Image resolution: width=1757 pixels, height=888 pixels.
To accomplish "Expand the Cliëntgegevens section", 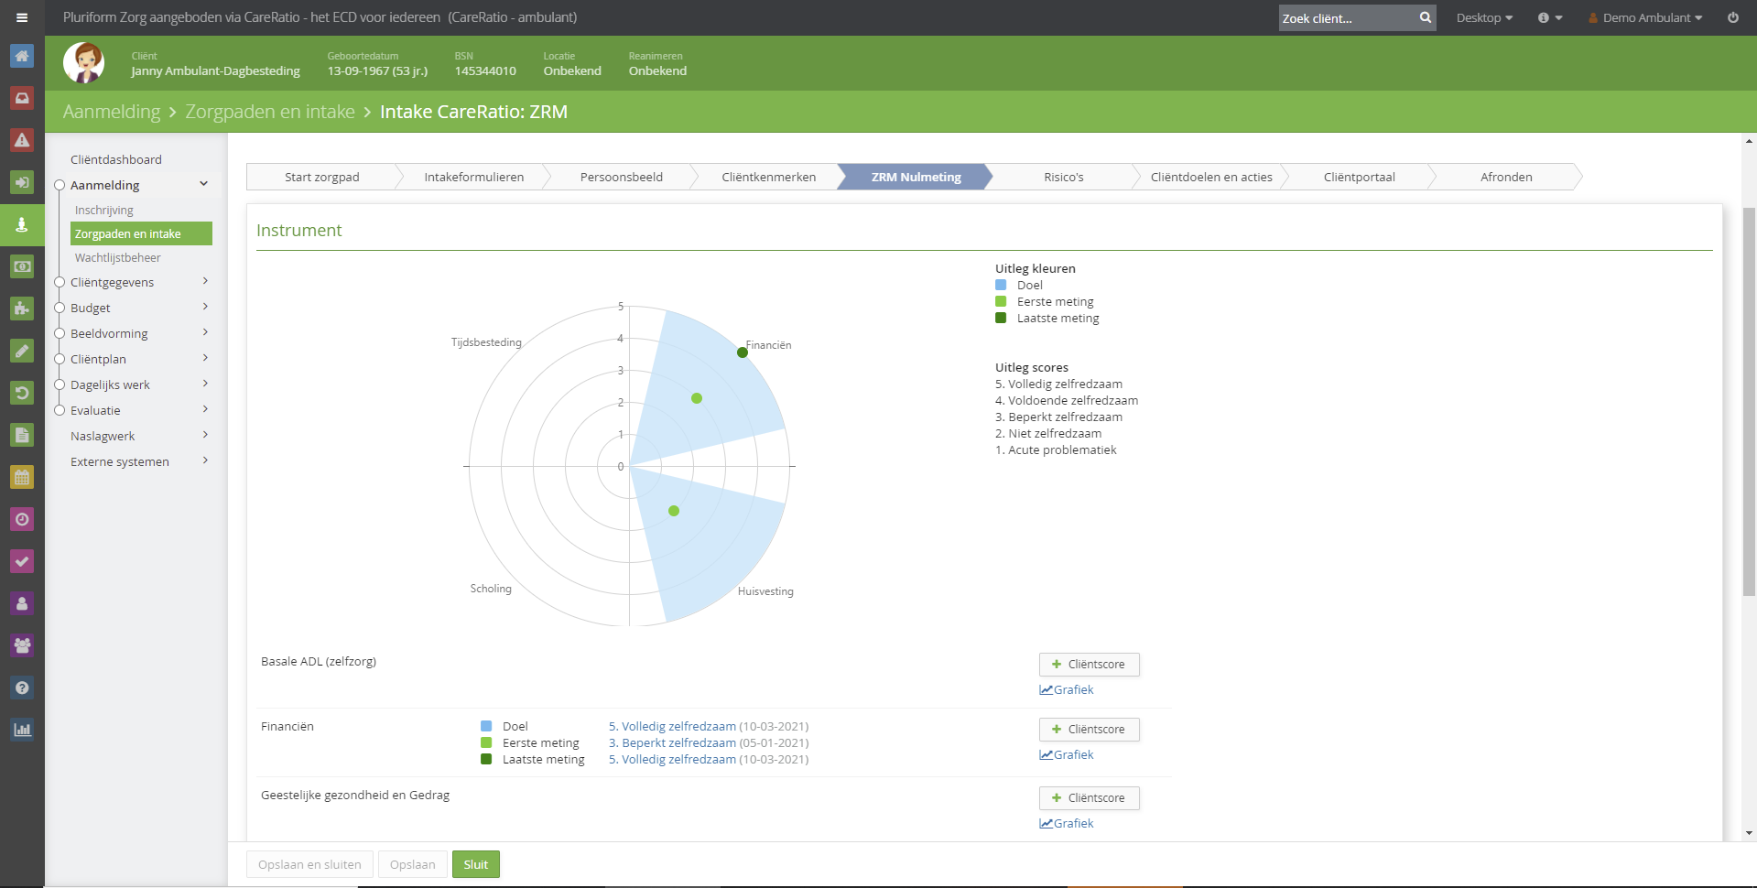I will pyautogui.click(x=205, y=281).
